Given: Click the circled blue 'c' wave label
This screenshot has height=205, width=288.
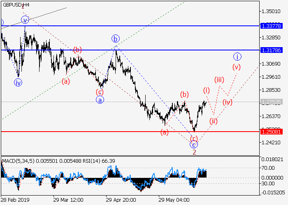Looking at the screenshot, I should [194, 144].
